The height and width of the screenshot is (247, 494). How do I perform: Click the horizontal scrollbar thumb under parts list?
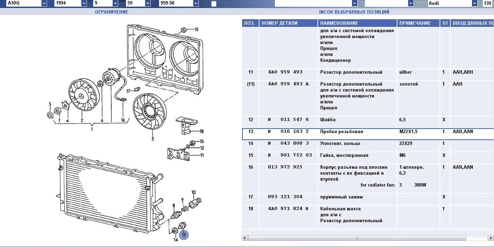357,238
